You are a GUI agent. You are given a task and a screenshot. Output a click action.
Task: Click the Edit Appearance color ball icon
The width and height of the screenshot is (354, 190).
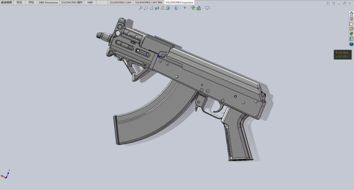tap(193, 8)
